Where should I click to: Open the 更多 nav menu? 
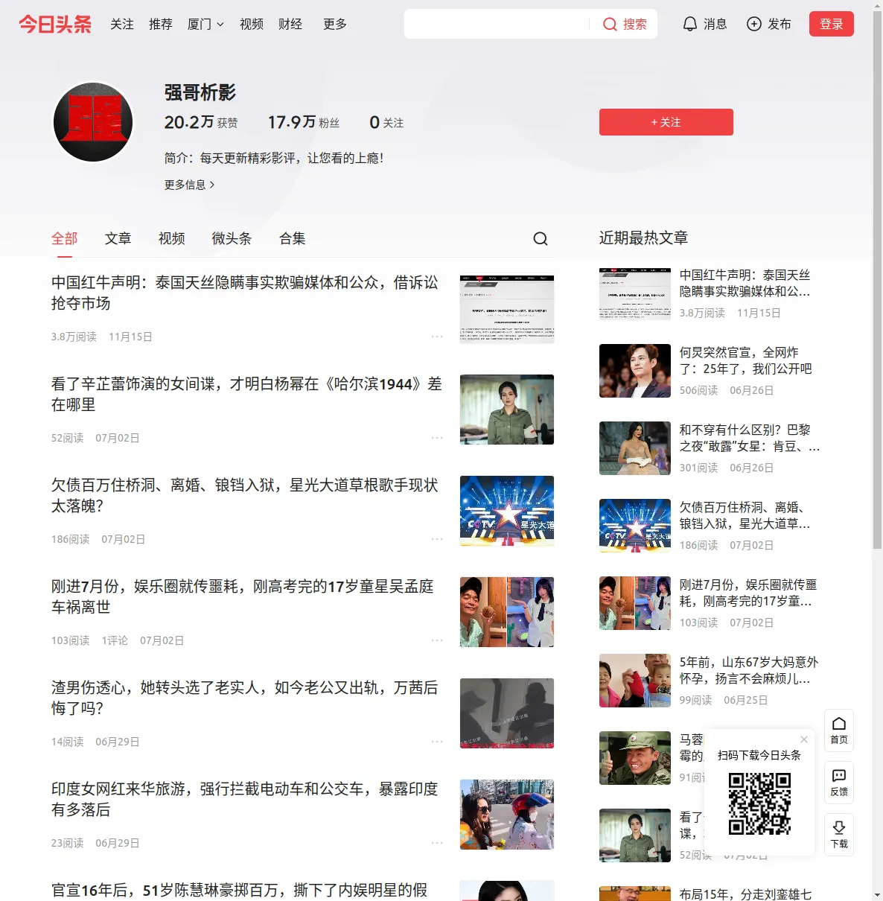pyautogui.click(x=335, y=24)
